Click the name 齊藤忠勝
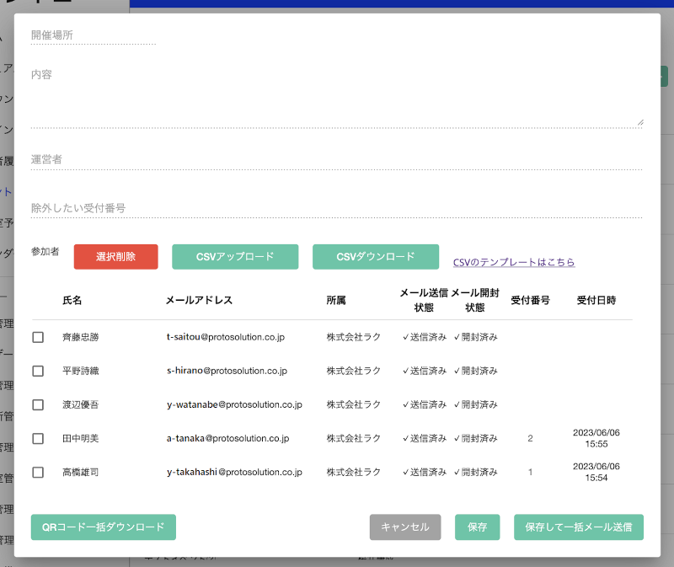The image size is (674, 567). 80,337
